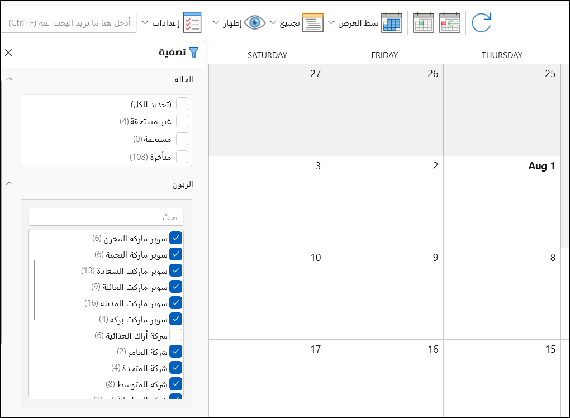Image resolution: width=570 pixels, height=418 pixels.
Task: Open the إعدادات dropdown menu
Action: pyautogui.click(x=145, y=23)
